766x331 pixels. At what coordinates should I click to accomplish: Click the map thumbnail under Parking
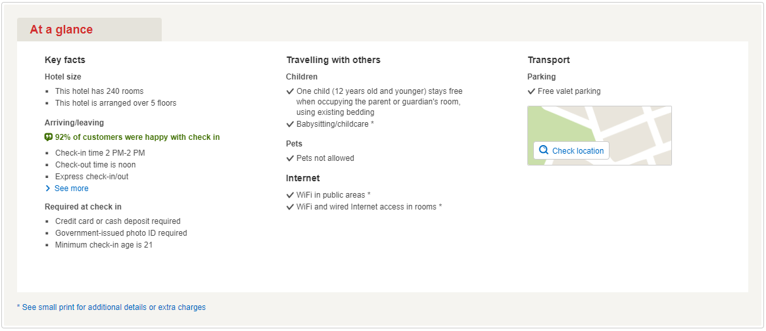[x=631, y=125]
